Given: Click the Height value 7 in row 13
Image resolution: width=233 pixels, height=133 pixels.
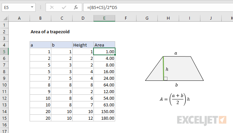Looking at the screenshot, I should coord(83,105).
